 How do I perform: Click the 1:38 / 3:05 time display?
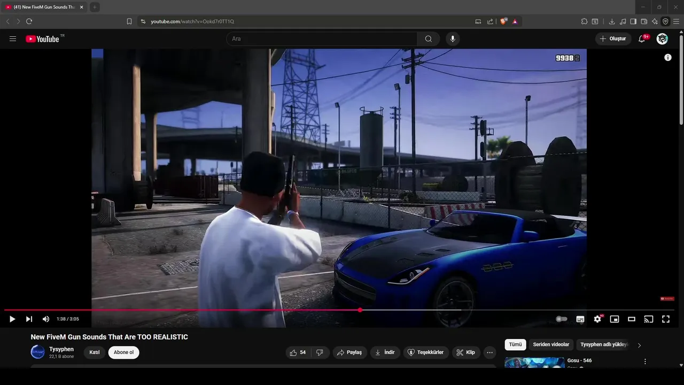68,319
